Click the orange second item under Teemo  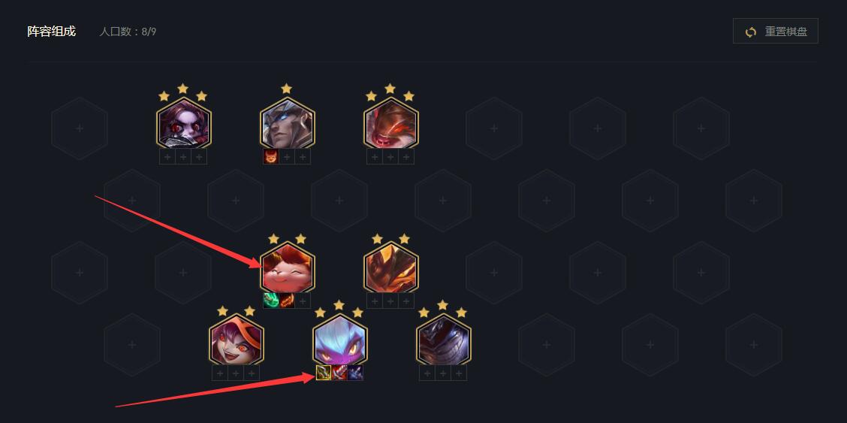(288, 301)
